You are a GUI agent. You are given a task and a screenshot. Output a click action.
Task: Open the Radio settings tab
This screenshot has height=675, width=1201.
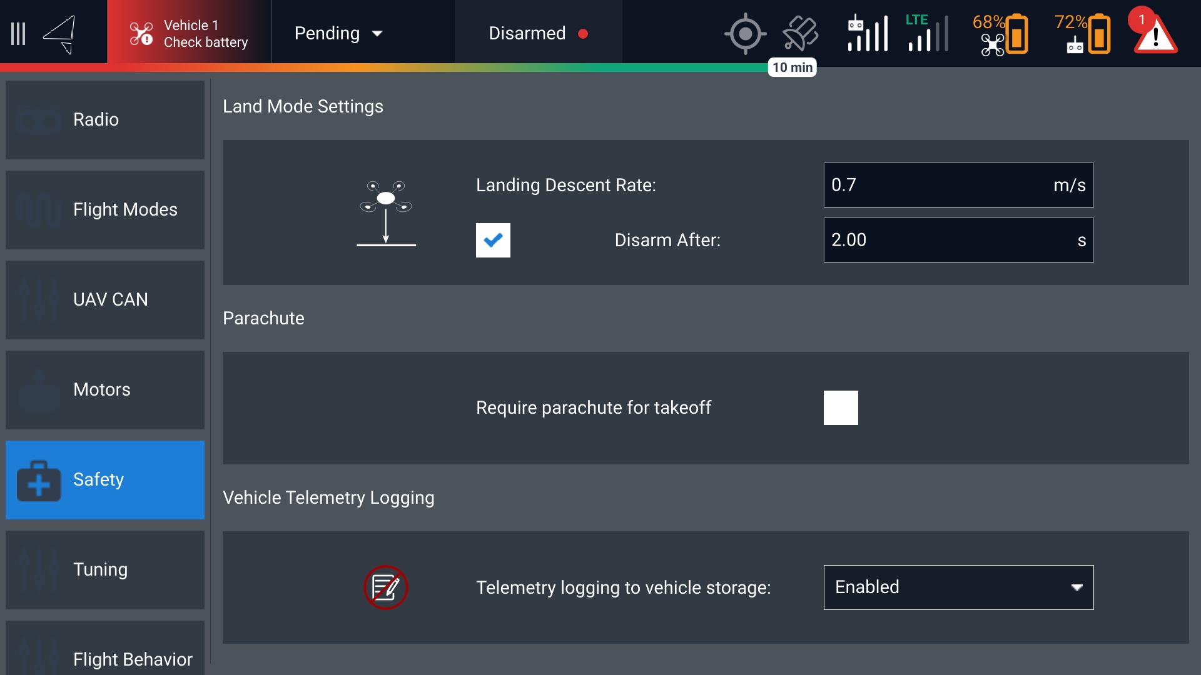pos(105,119)
